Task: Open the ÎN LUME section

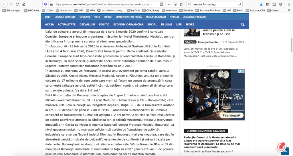Action: (x=167, y=25)
